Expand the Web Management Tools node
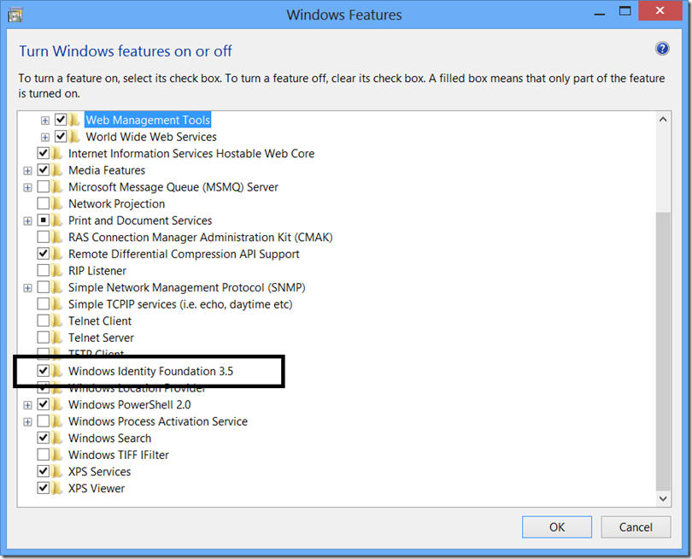Viewport: 692px width, 559px height. (x=45, y=121)
